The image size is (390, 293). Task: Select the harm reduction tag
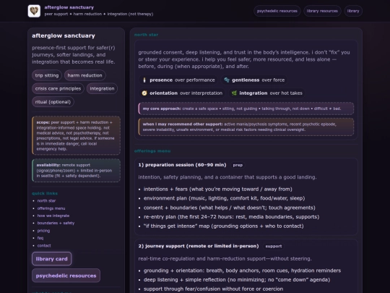click(84, 75)
